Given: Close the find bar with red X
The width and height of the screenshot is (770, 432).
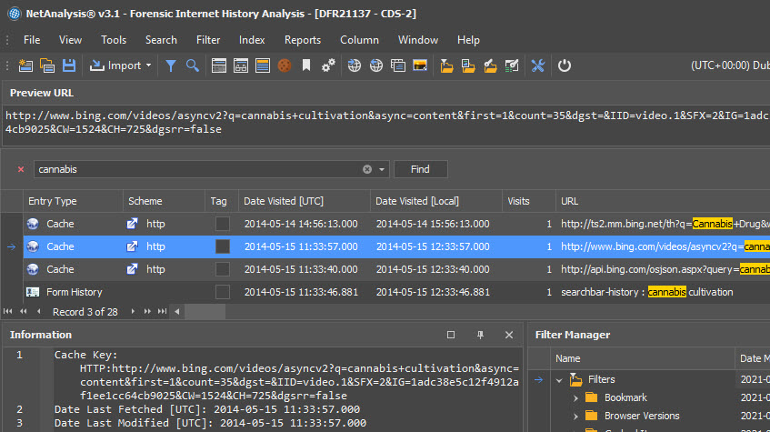Looking at the screenshot, I should point(21,169).
